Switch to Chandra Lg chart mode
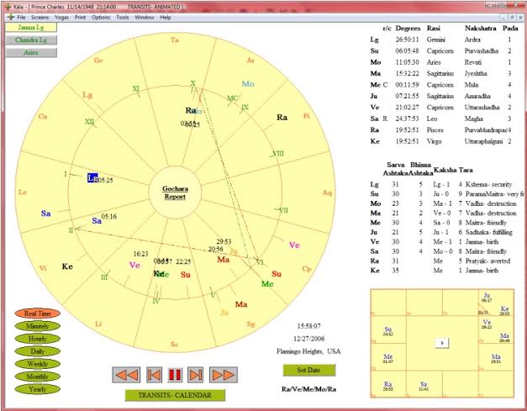Viewport: 527px width, 411px height. click(31, 40)
